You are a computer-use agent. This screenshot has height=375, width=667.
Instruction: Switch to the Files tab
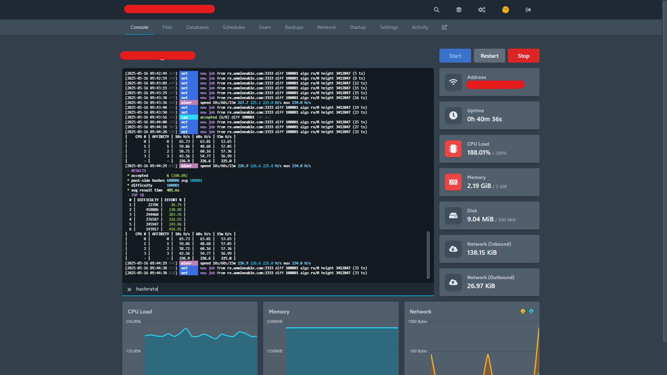click(167, 27)
